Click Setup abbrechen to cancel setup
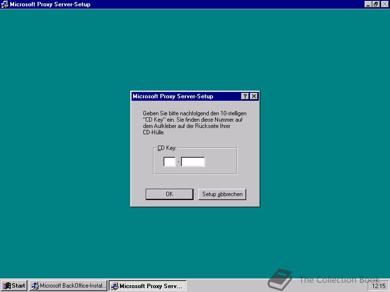 pos(222,194)
